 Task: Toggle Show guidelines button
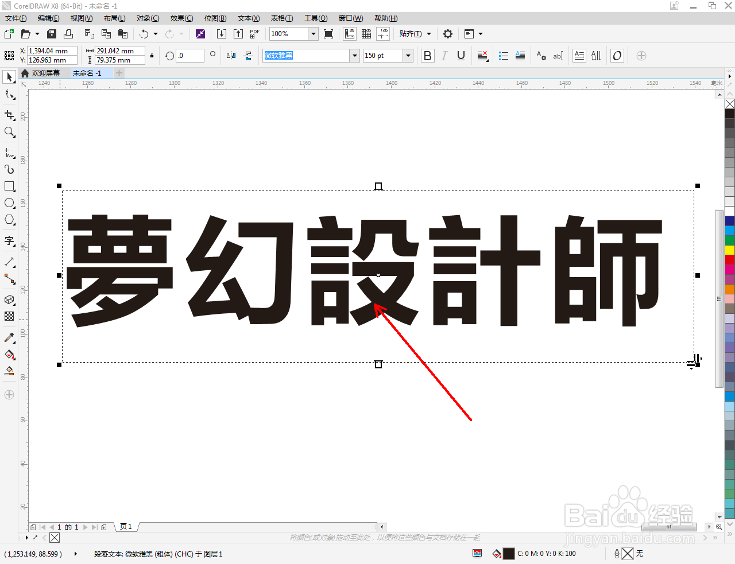click(383, 34)
